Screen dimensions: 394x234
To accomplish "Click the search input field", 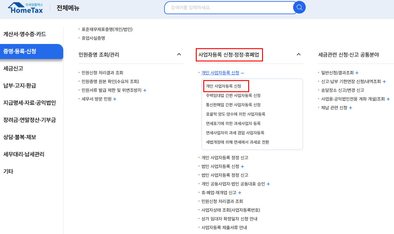I will (x=229, y=8).
